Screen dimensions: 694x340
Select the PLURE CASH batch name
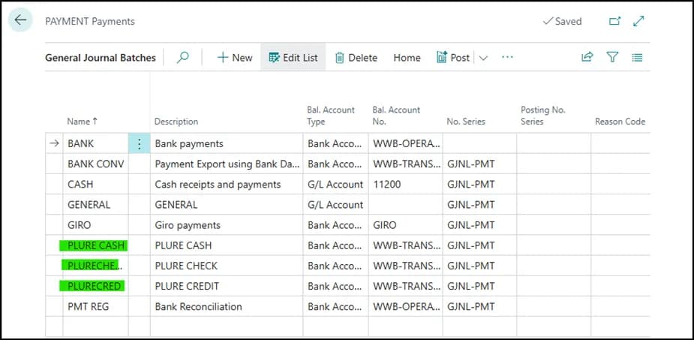pos(95,245)
